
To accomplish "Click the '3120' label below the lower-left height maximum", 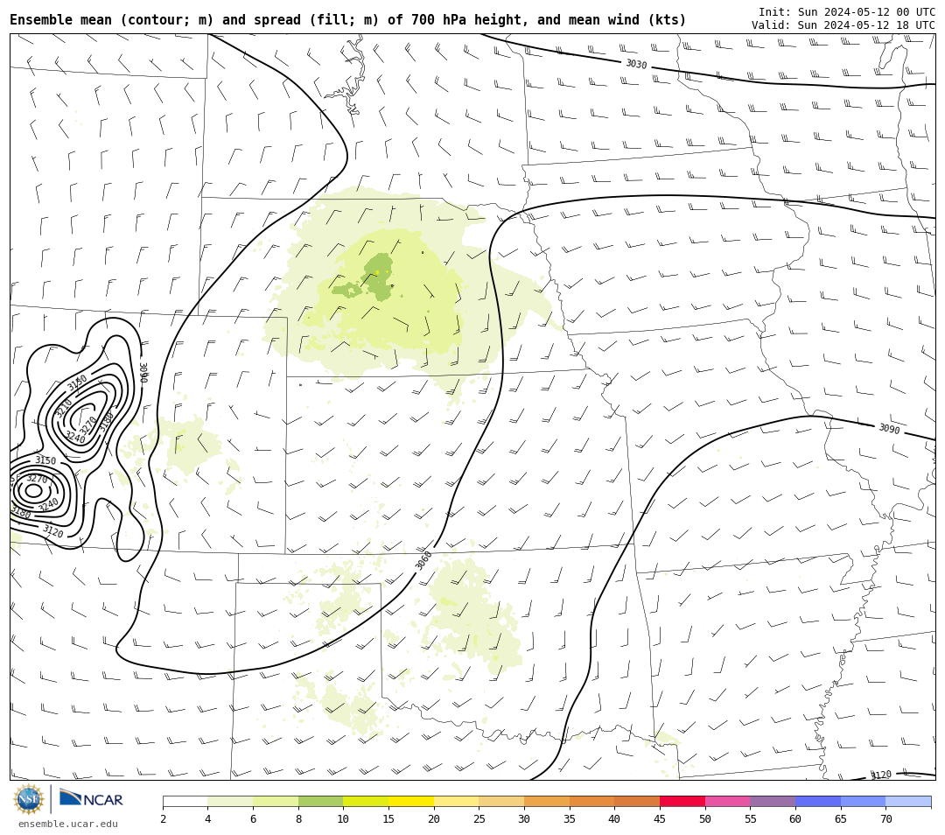I will coord(53,531).
